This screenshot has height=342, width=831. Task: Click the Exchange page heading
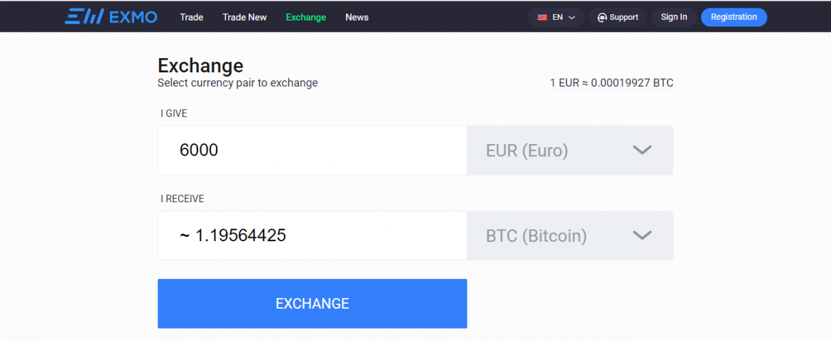click(200, 66)
